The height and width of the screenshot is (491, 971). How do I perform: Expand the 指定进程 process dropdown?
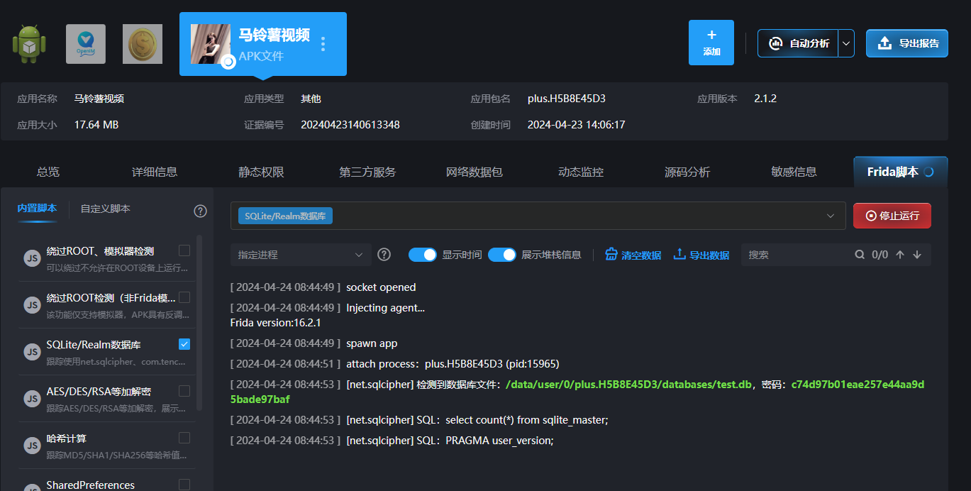[x=301, y=255]
